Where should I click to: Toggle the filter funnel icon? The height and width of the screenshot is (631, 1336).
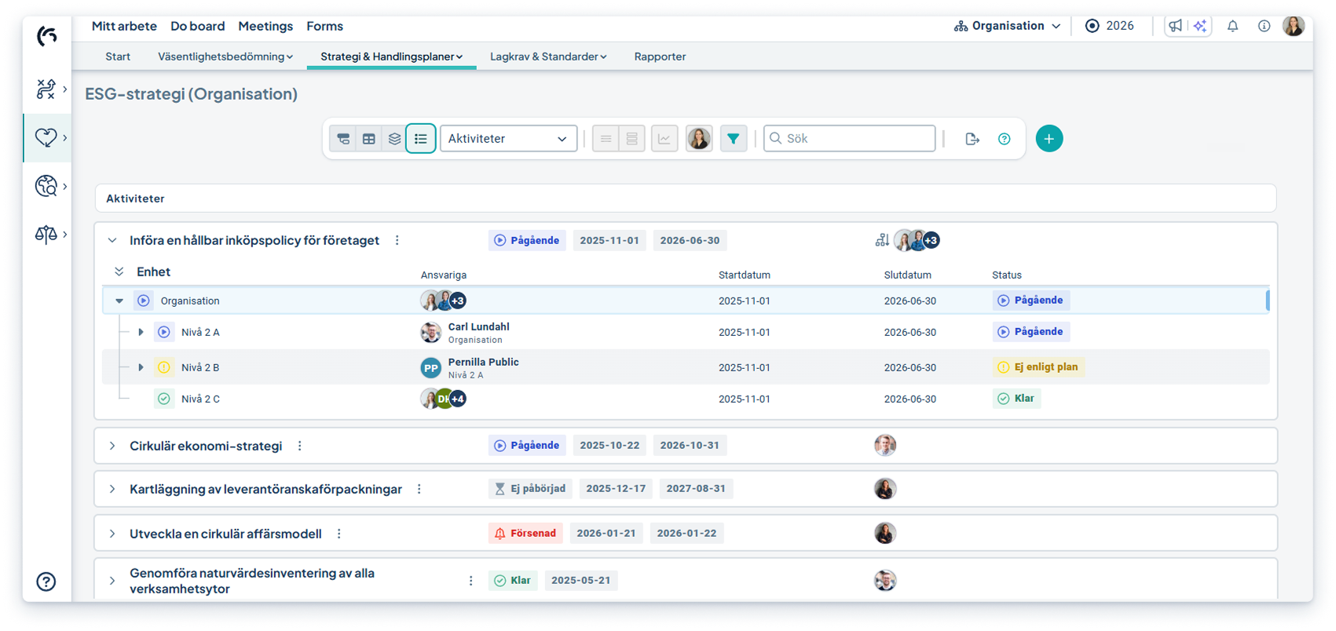coord(733,139)
